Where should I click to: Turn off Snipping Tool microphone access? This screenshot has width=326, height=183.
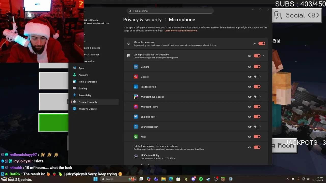(x=257, y=117)
